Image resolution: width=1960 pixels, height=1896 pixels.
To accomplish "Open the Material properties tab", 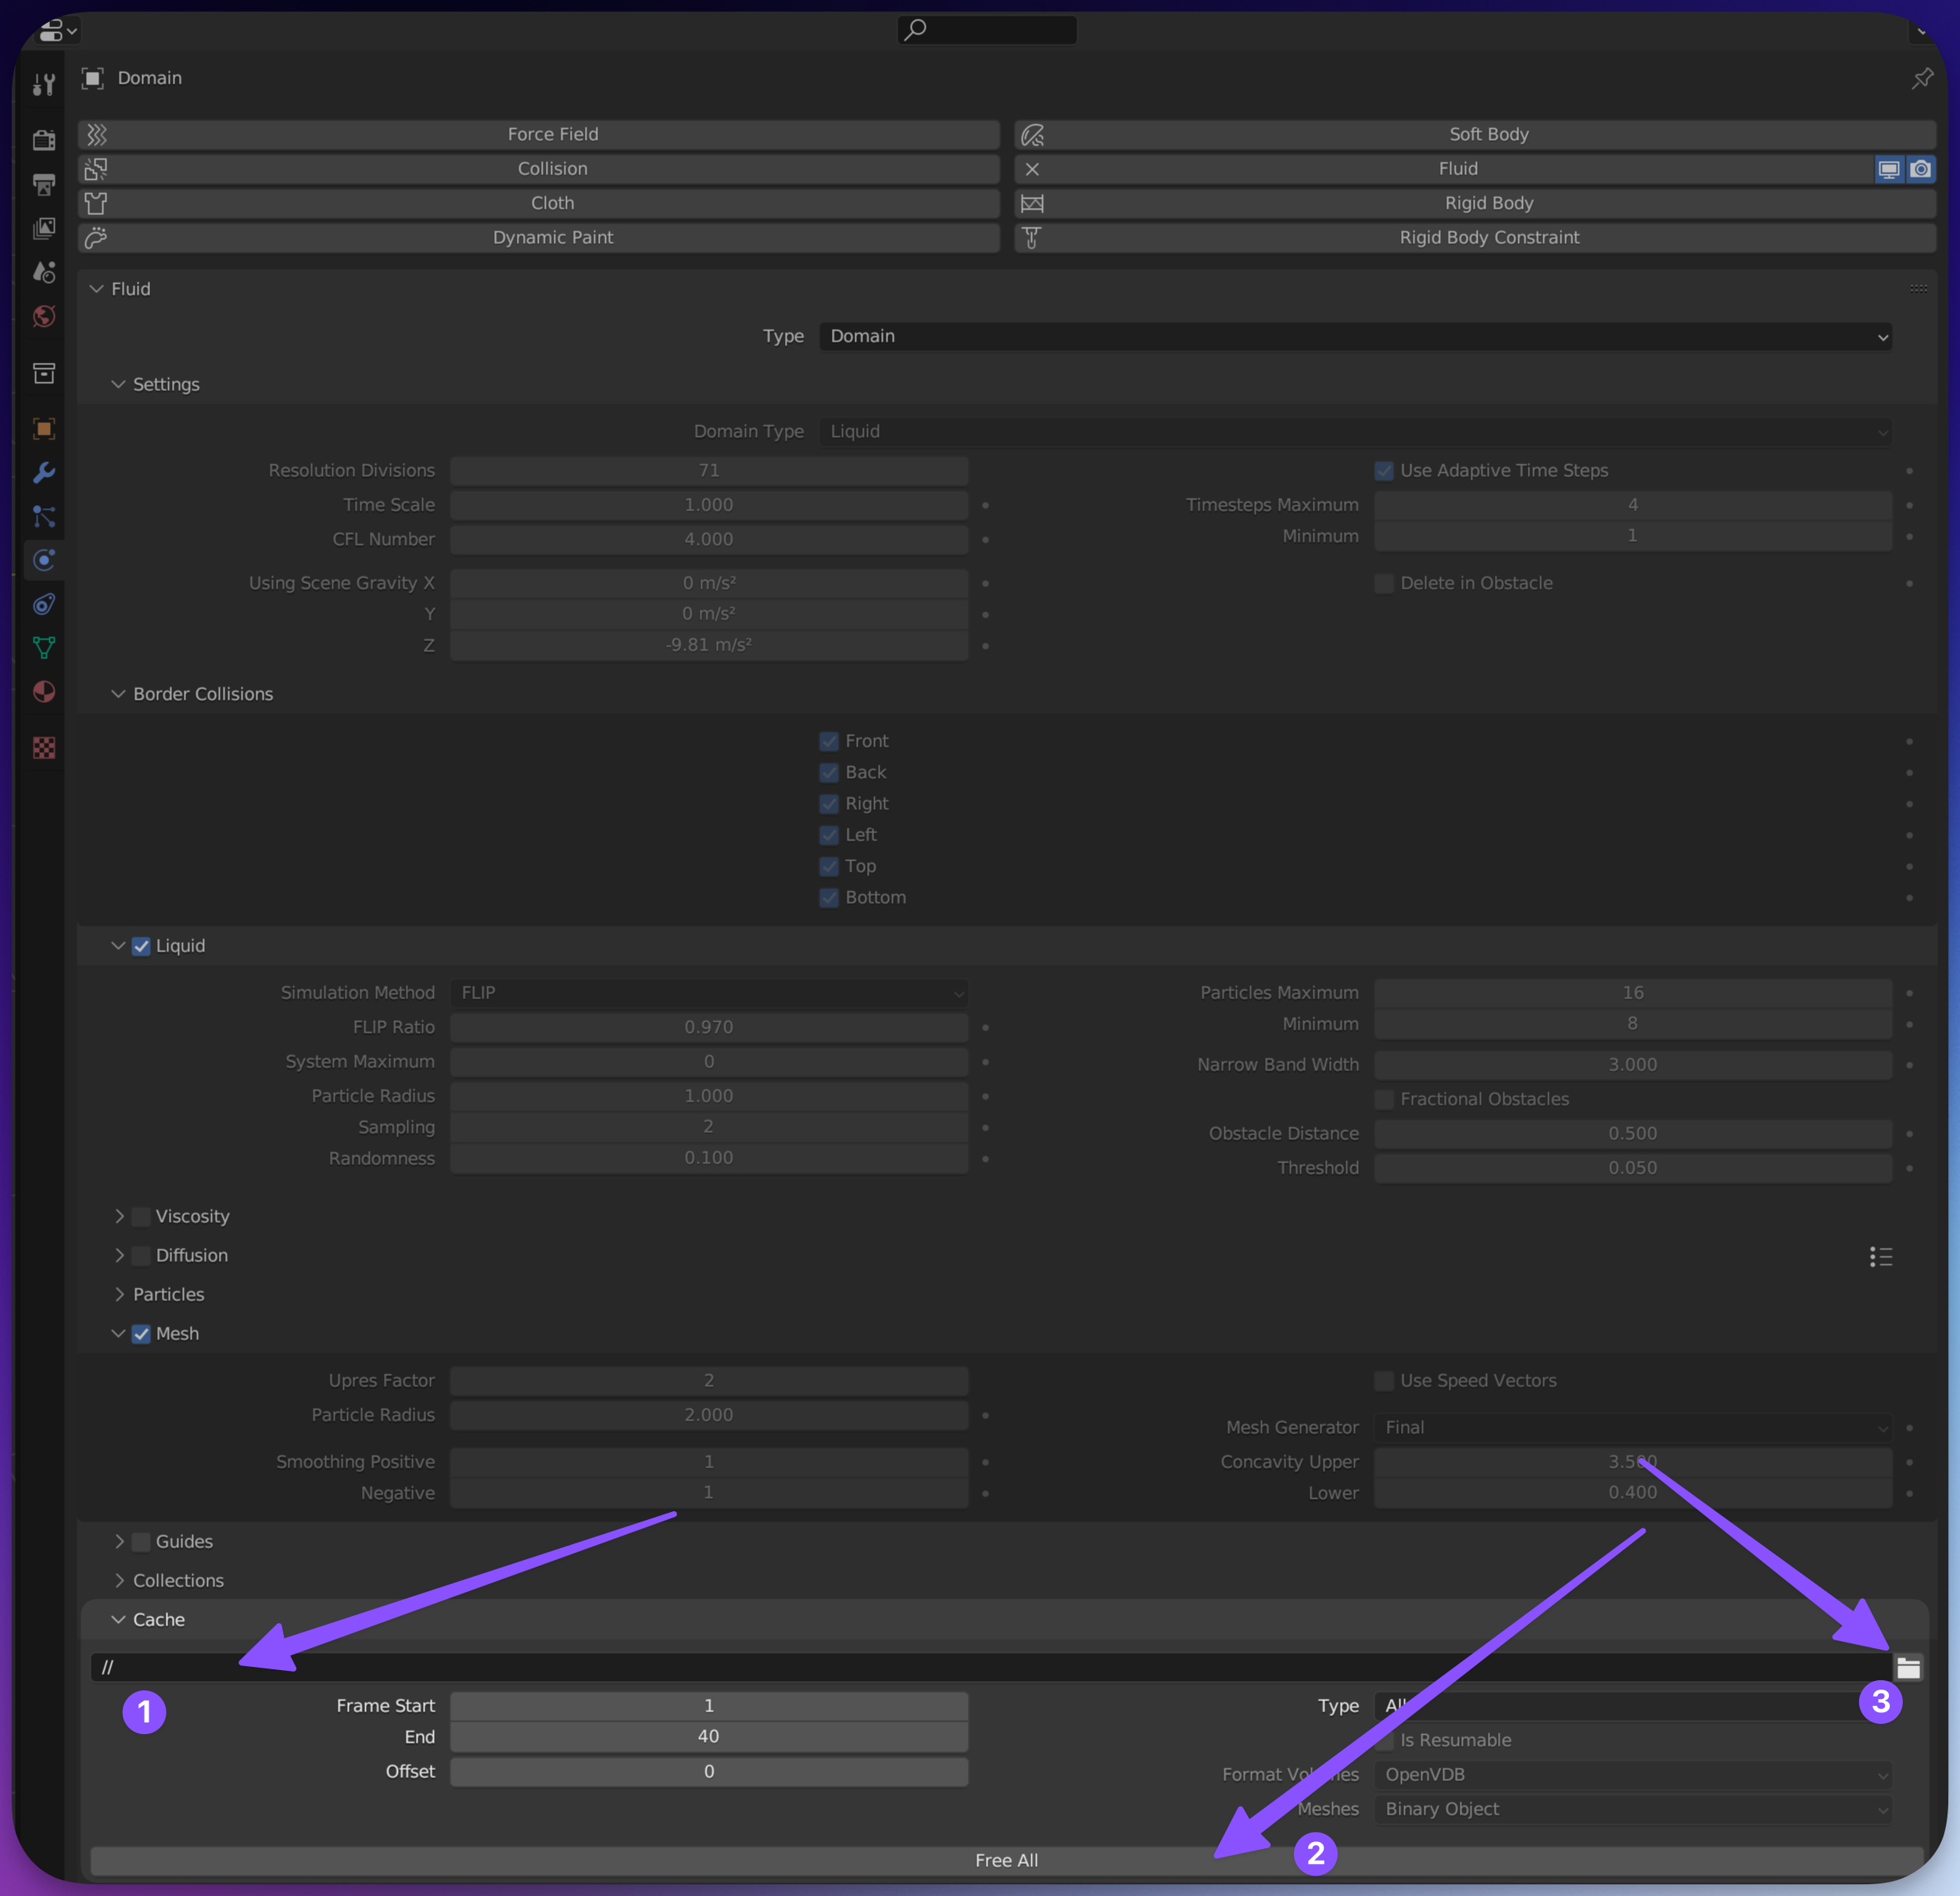I will 43,692.
